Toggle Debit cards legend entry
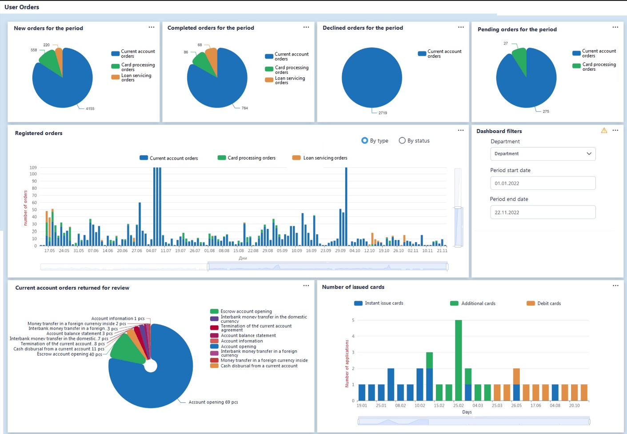This screenshot has height=434, width=627. click(543, 303)
